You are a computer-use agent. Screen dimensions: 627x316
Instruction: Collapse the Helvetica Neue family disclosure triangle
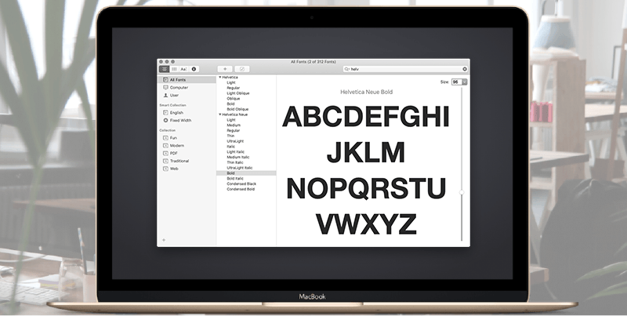[x=220, y=114]
